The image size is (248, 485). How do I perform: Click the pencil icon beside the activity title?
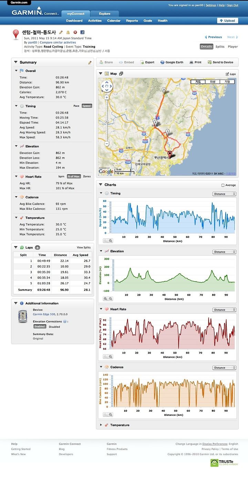click(61, 32)
